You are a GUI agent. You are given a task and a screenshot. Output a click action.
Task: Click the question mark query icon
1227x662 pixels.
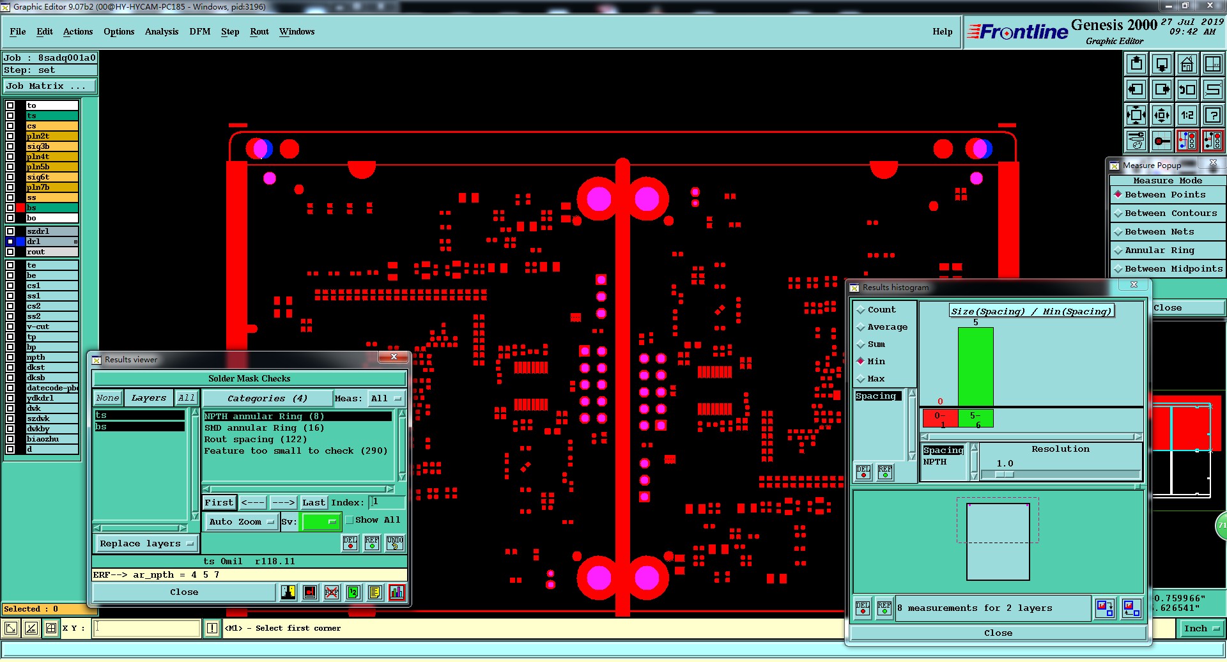(x=1212, y=115)
